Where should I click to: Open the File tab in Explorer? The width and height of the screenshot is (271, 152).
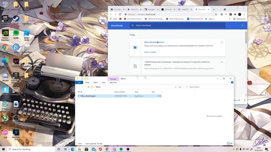(x=79, y=83)
